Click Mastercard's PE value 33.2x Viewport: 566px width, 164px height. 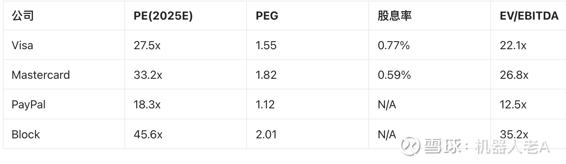point(148,75)
